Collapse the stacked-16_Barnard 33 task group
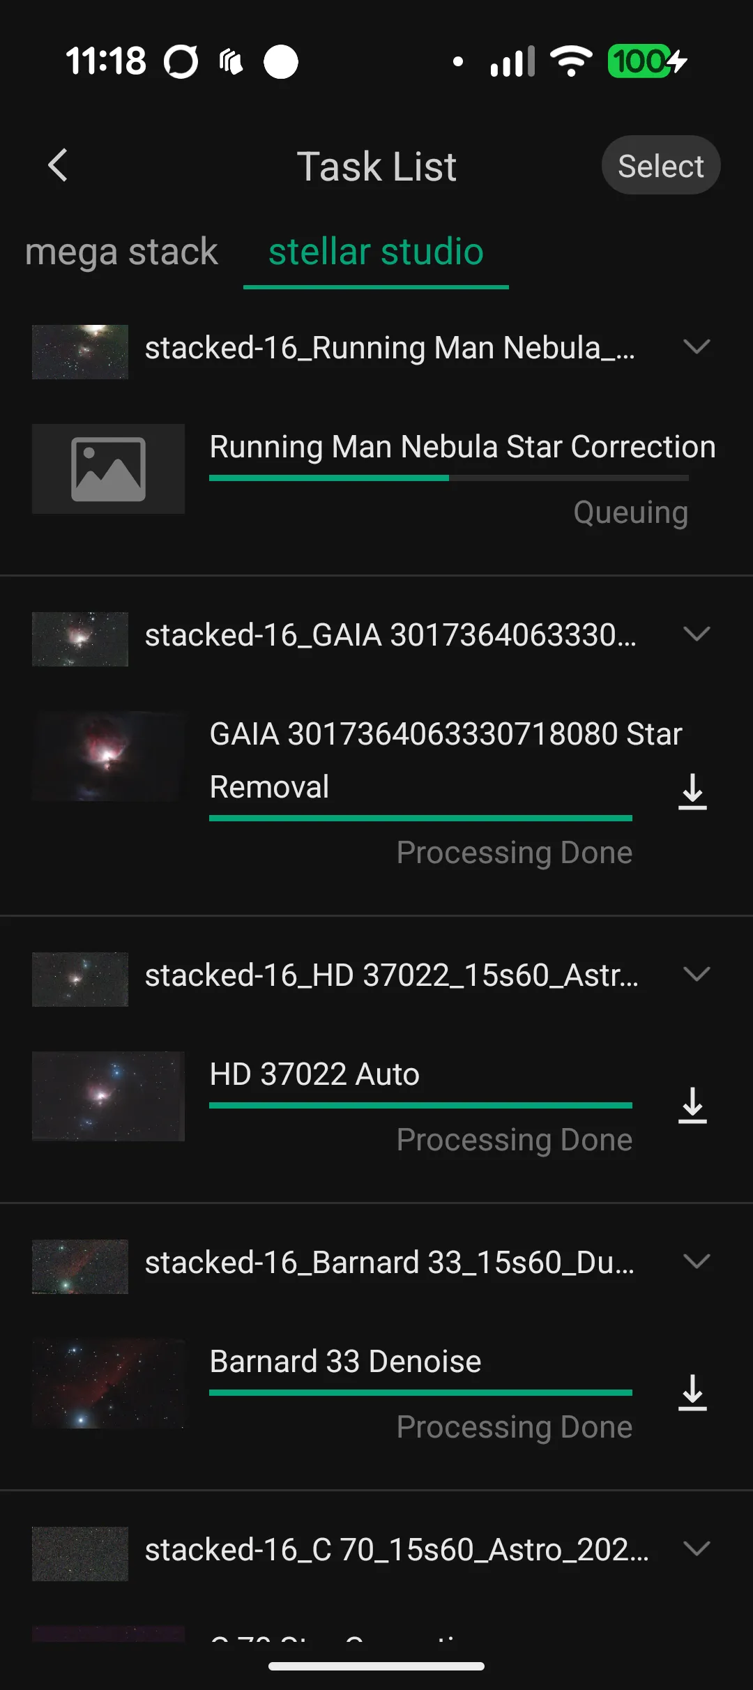This screenshot has width=753, height=1690. [697, 1261]
